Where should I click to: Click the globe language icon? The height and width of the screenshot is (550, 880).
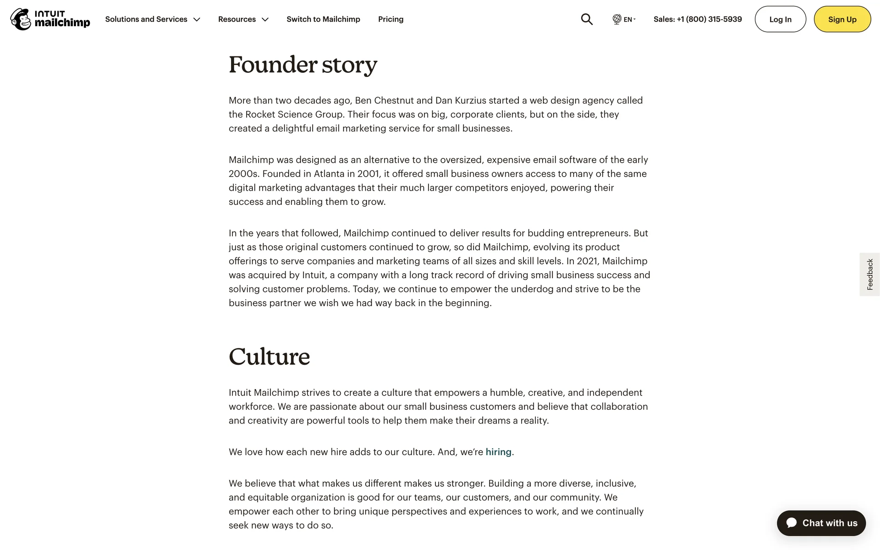(x=617, y=19)
